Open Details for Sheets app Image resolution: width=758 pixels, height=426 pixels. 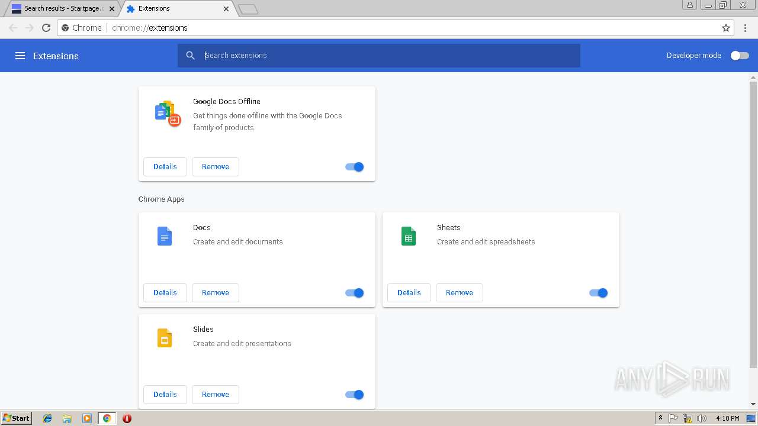409,293
